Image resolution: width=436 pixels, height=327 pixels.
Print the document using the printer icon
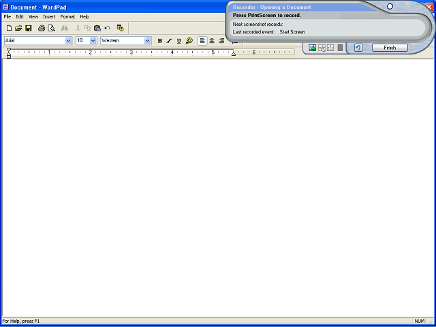[x=42, y=28]
